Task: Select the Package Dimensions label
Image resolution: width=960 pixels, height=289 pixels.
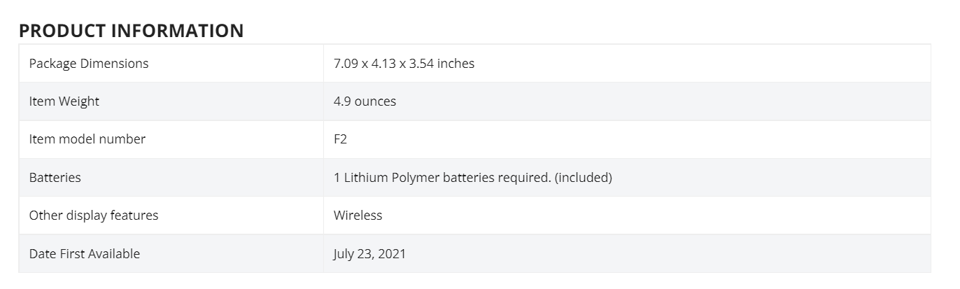Action: pyautogui.click(x=89, y=64)
